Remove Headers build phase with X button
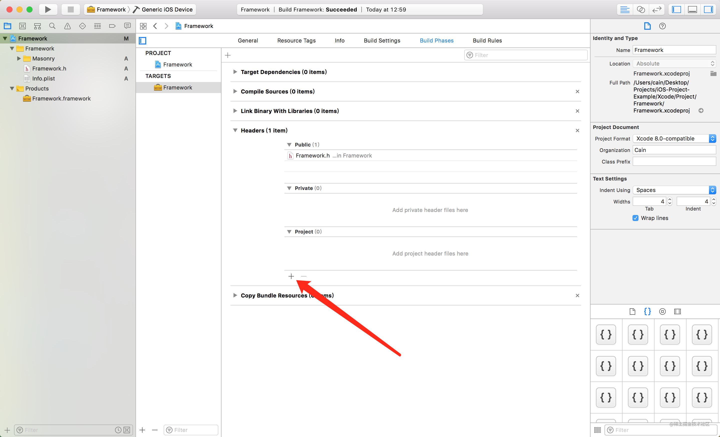Screen dimensions: 720x437 coord(577,130)
